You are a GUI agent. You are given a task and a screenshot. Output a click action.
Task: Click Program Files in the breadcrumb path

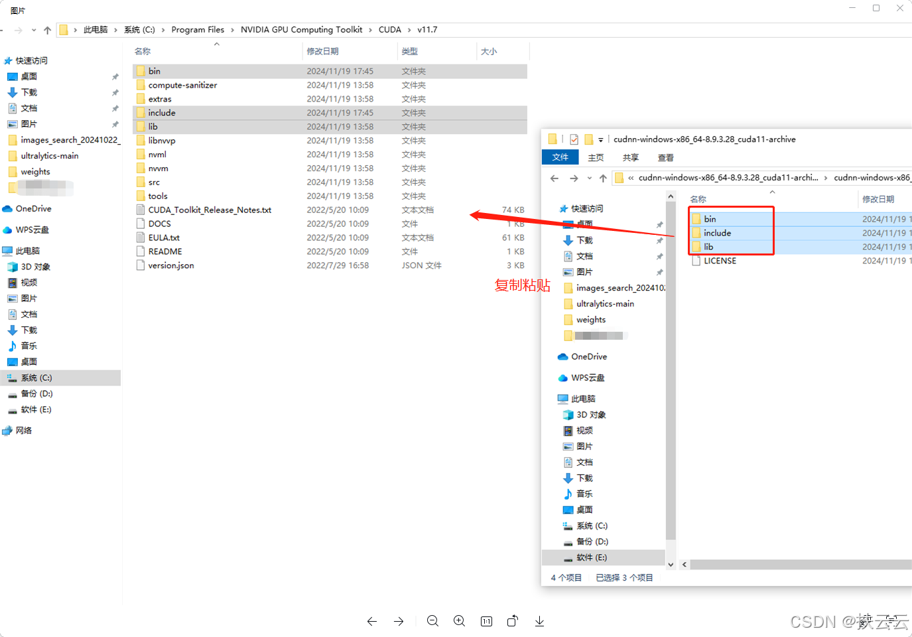point(198,30)
